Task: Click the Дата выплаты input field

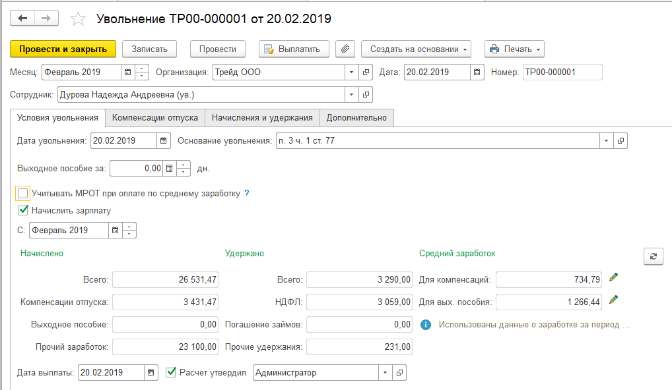Action: click(x=112, y=372)
